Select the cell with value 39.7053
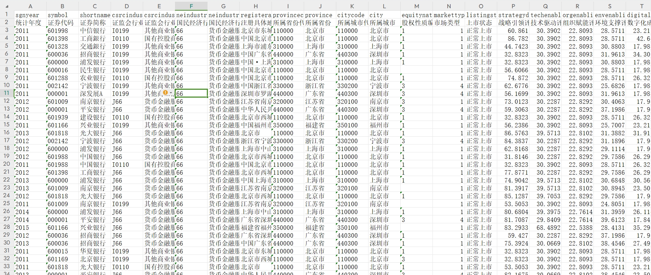Screen dimensions: 651x275 (545, 196)
